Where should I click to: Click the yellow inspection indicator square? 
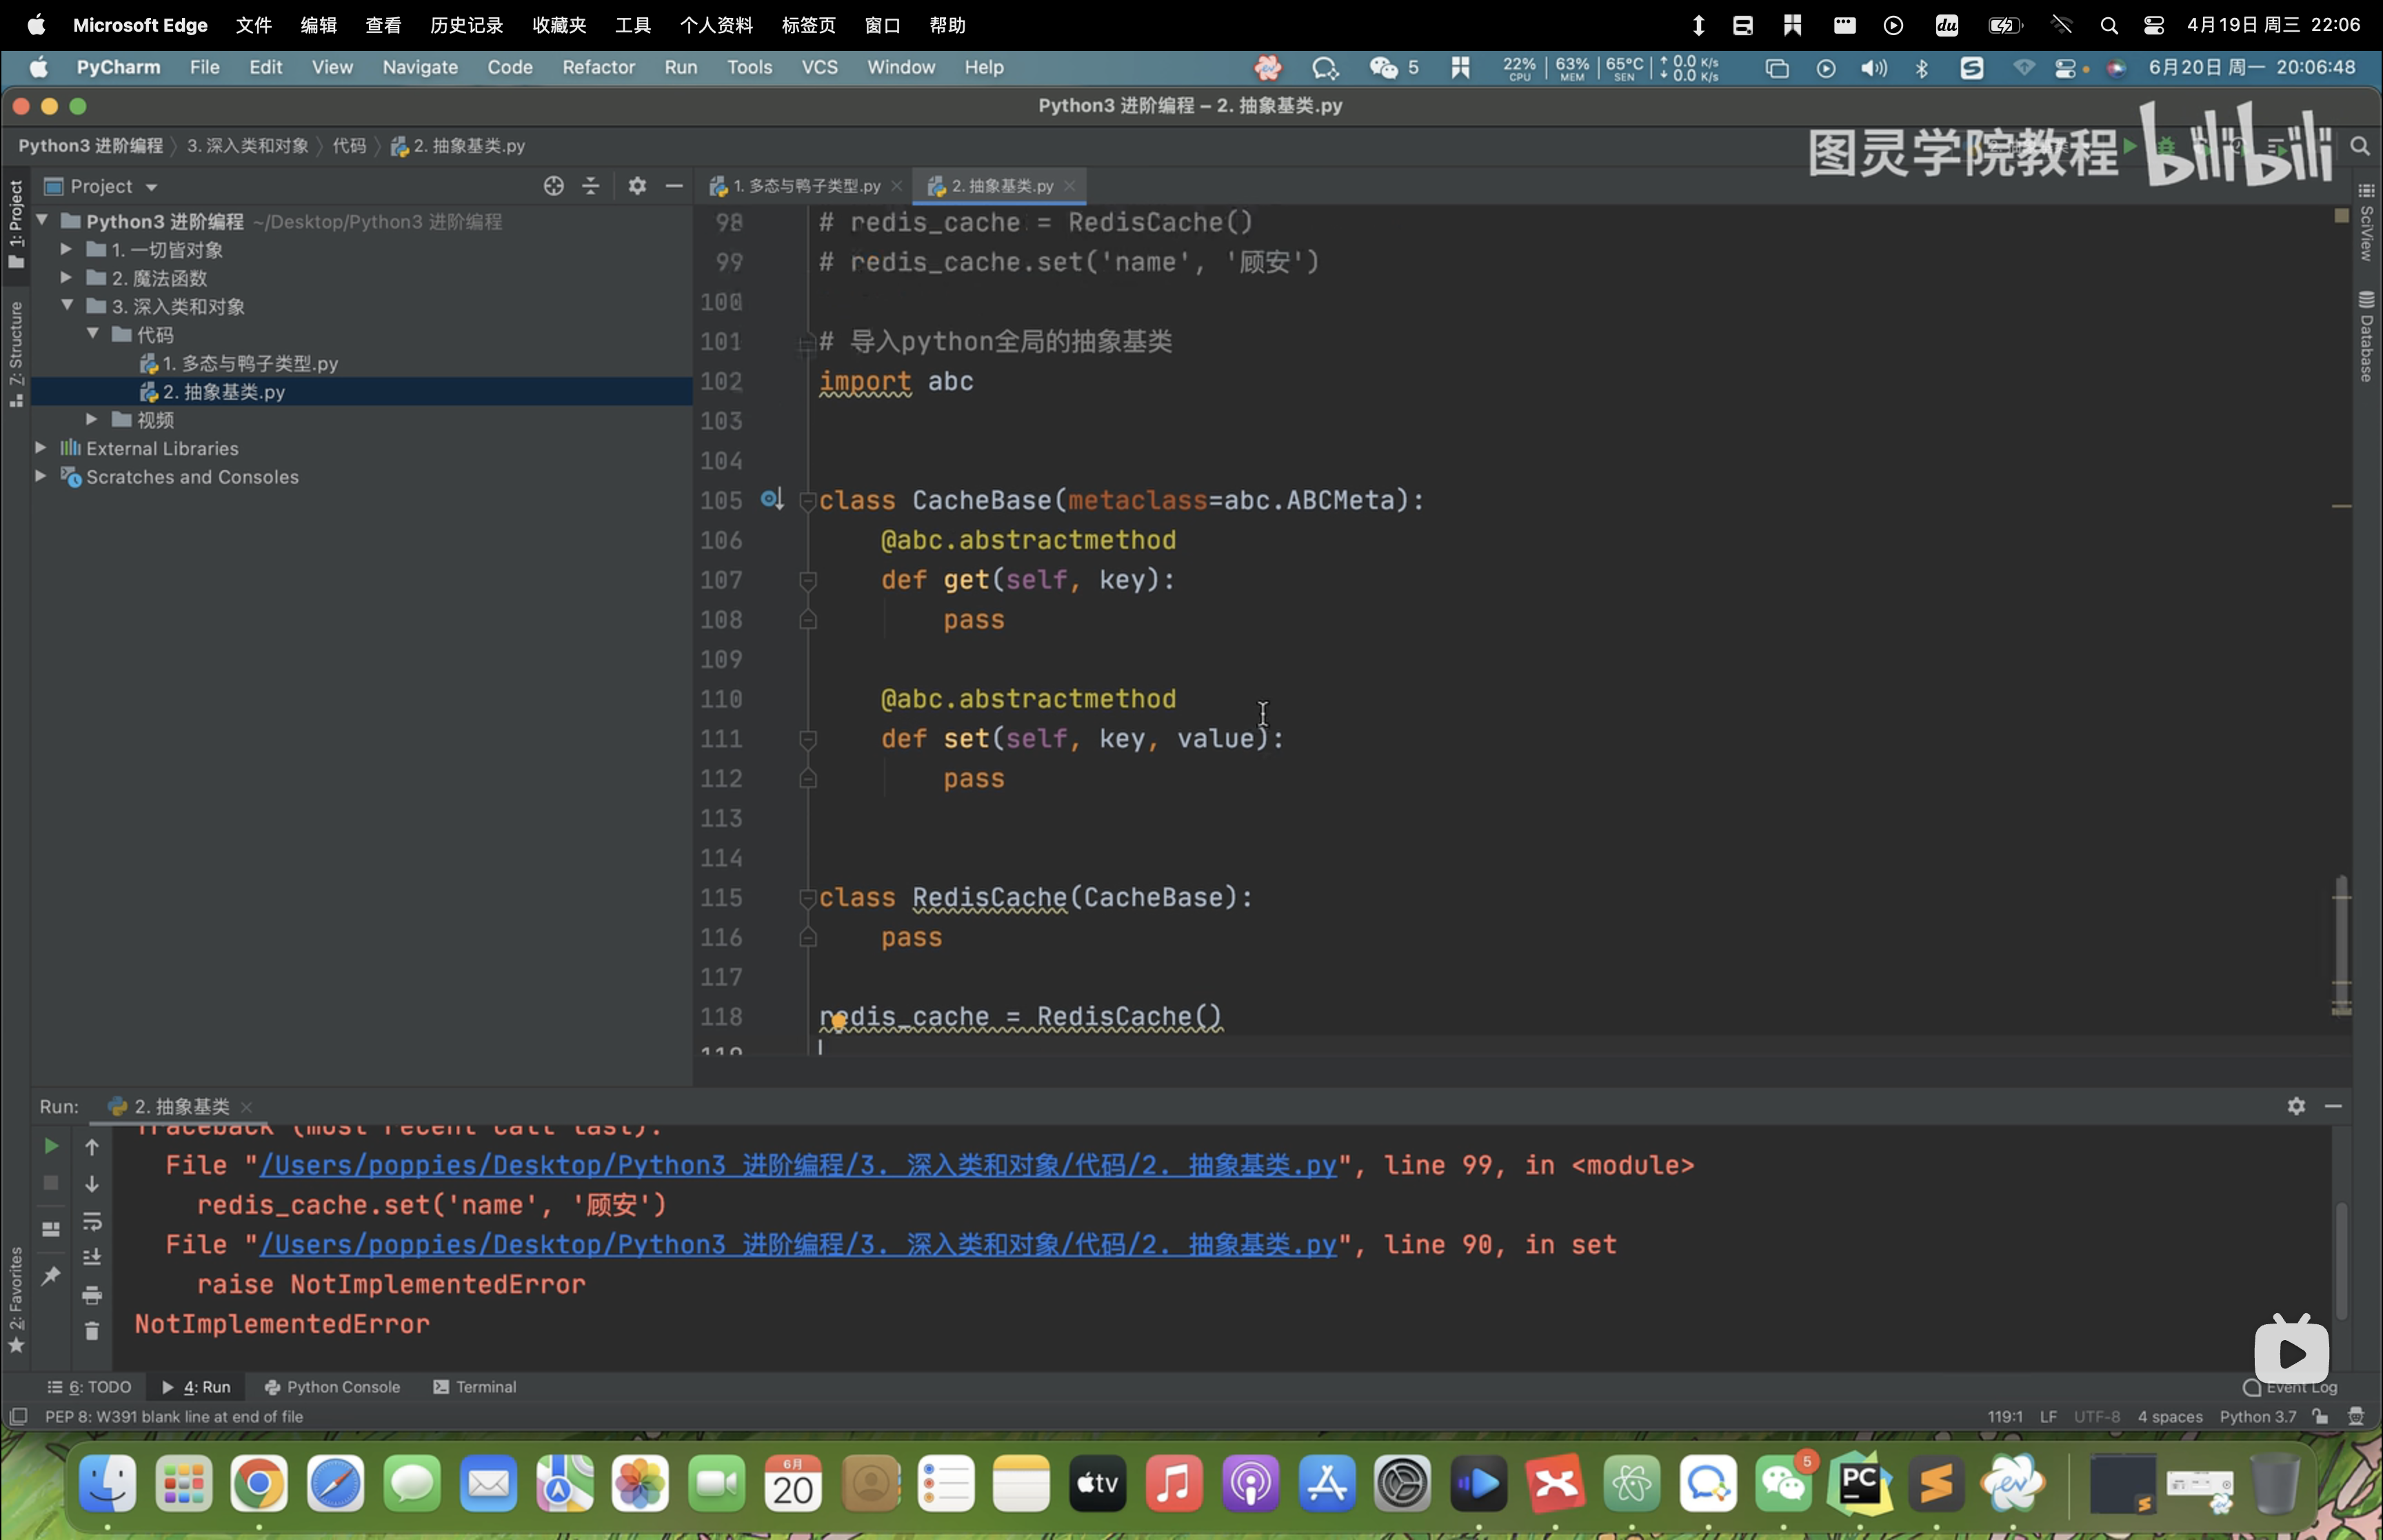[x=2341, y=216]
